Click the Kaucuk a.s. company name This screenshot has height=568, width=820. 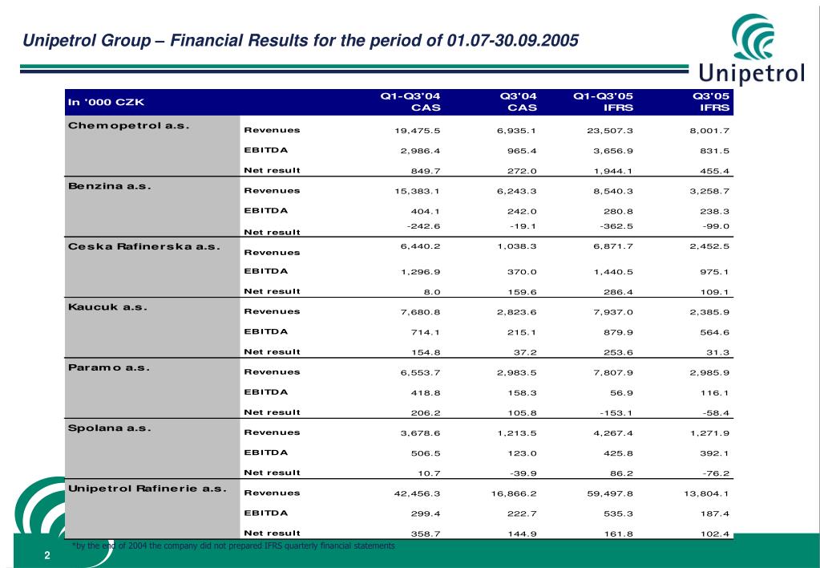click(107, 306)
